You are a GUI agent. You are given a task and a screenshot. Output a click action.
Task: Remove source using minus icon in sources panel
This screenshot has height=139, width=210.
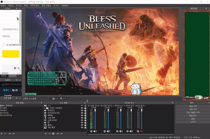[x=49, y=134]
